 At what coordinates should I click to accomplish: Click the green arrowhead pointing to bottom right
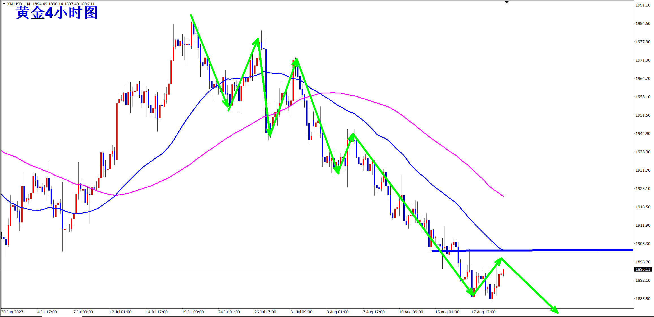[x=555, y=310]
